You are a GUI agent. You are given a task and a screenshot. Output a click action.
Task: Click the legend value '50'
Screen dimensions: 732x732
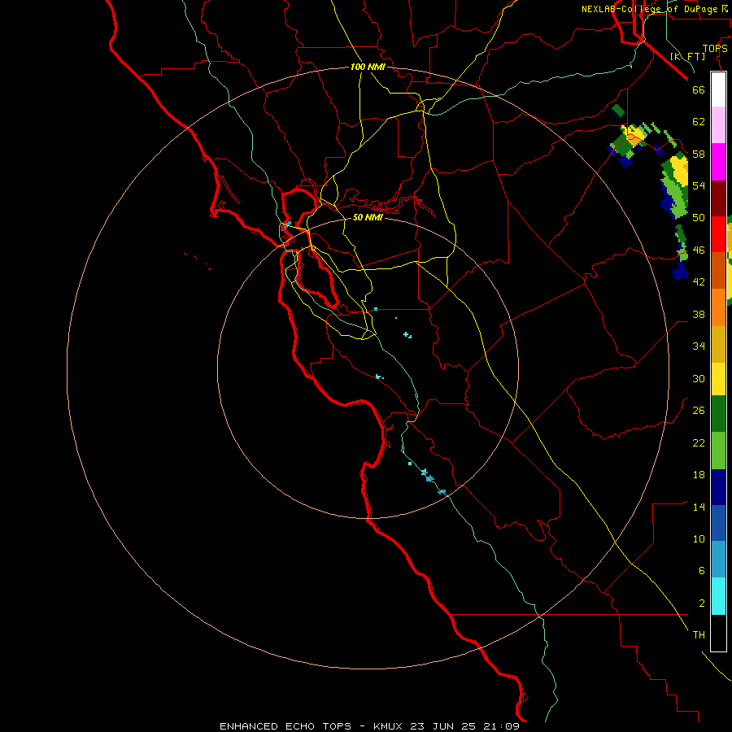(x=699, y=218)
